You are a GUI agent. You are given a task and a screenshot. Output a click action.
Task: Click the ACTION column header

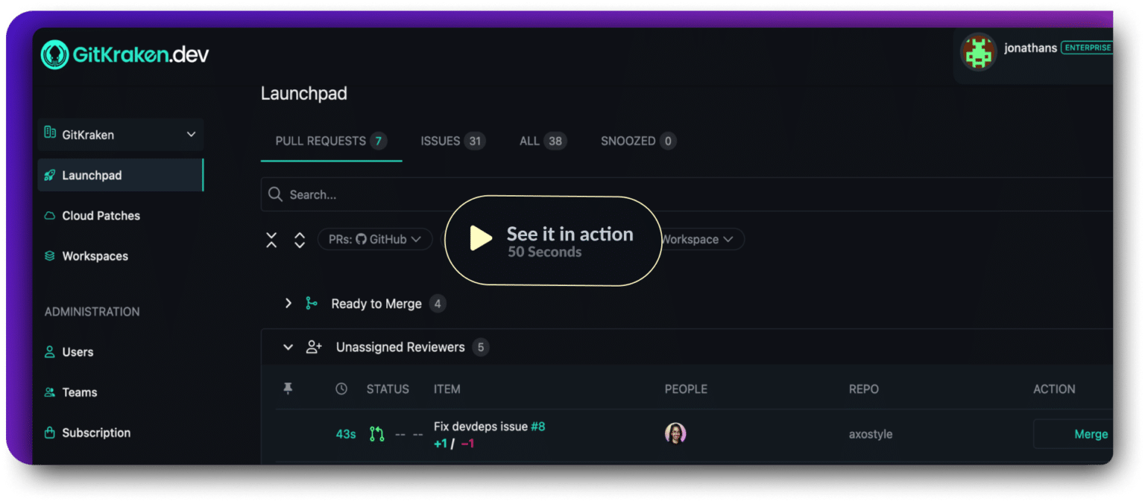[x=1054, y=389]
